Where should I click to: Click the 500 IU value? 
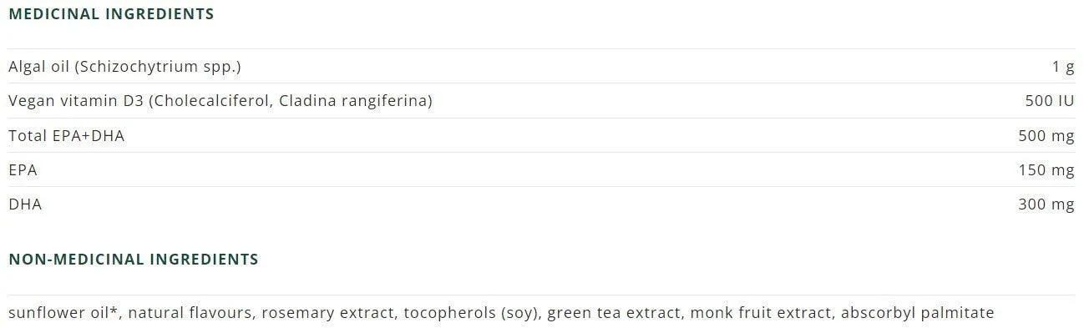point(1049,102)
